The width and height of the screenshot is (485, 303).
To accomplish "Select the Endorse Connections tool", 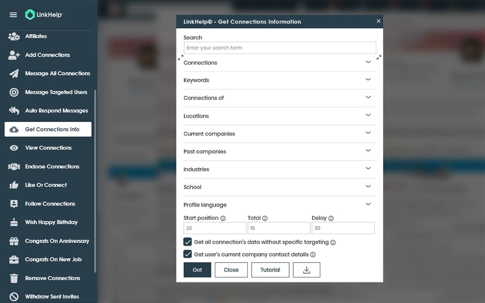I will (54, 166).
